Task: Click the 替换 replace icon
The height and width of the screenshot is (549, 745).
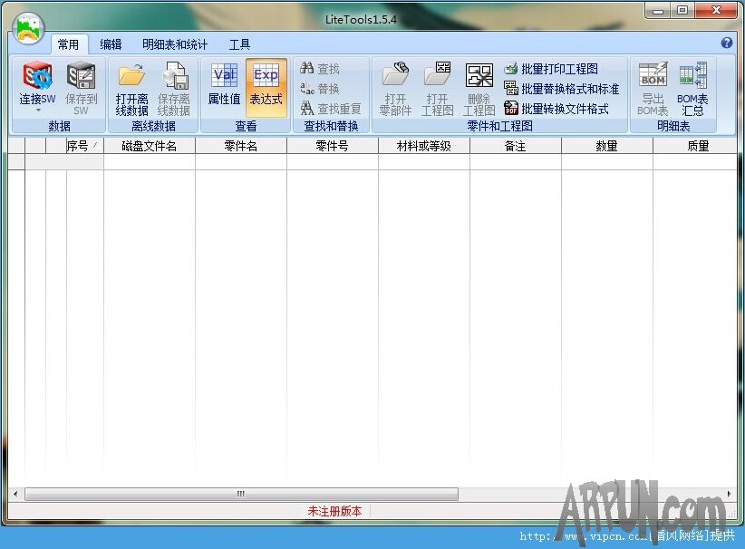Action: [307, 89]
